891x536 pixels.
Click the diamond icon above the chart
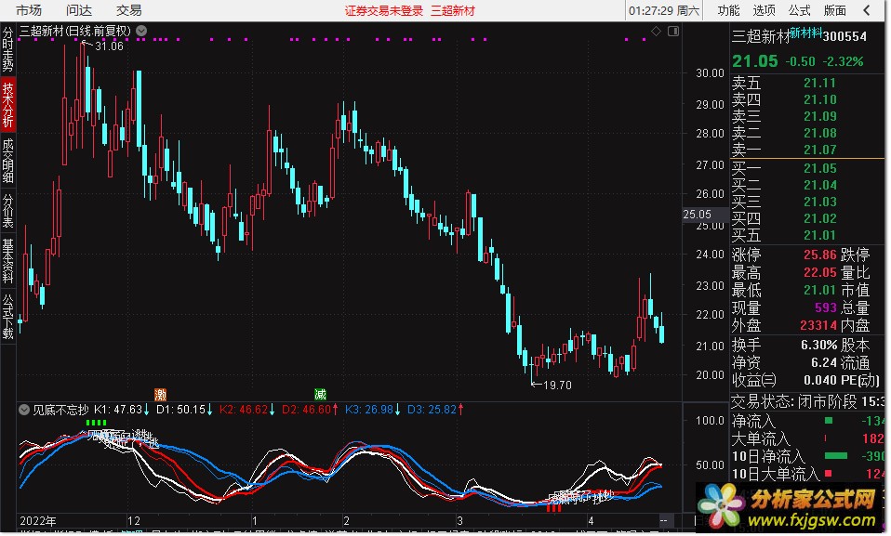pyautogui.click(x=656, y=32)
